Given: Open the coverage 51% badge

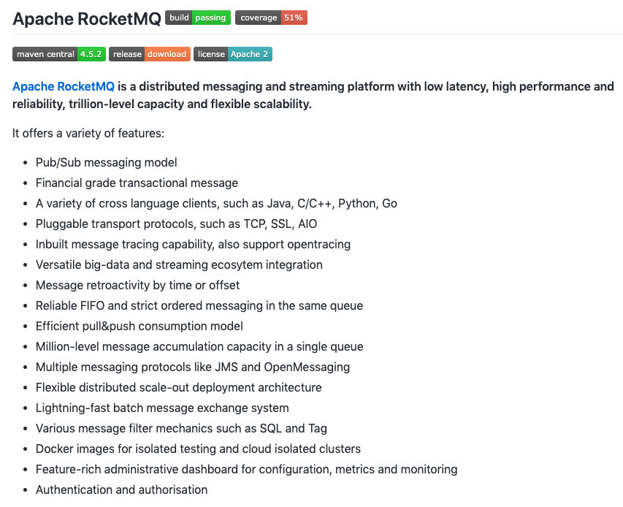Looking at the screenshot, I should (x=271, y=18).
